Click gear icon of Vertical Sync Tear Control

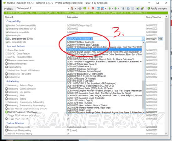(x=6, y=74)
